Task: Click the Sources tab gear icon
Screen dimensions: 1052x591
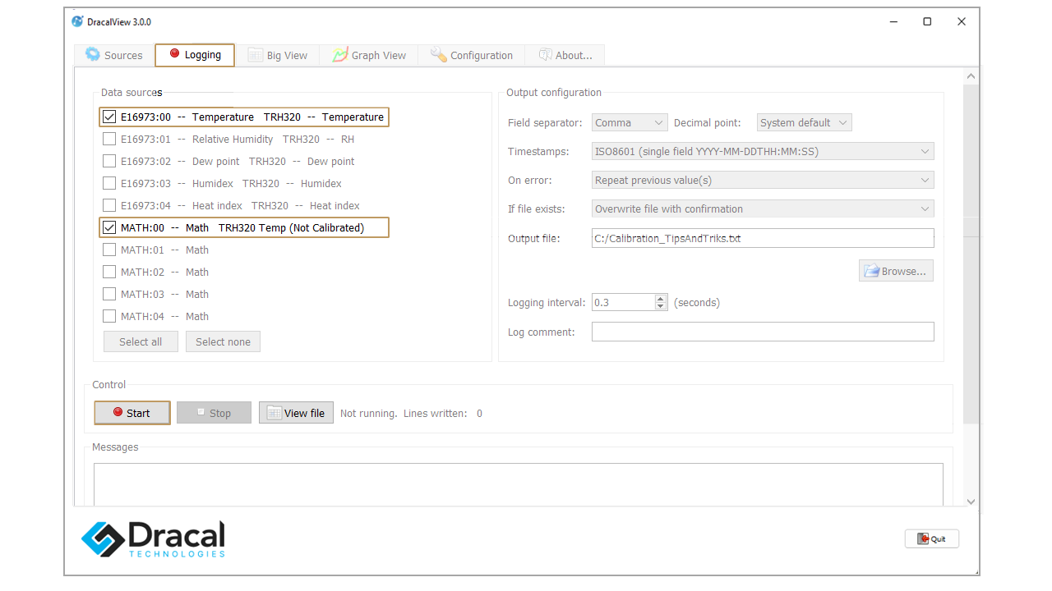Action: [x=93, y=54]
